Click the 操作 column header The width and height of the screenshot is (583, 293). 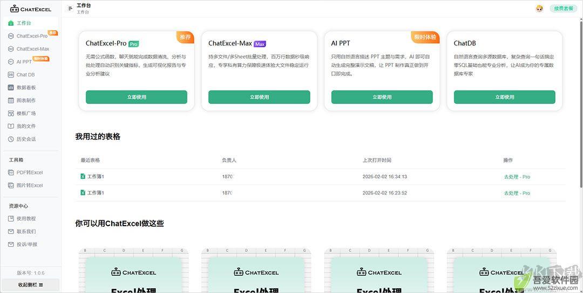508,160
